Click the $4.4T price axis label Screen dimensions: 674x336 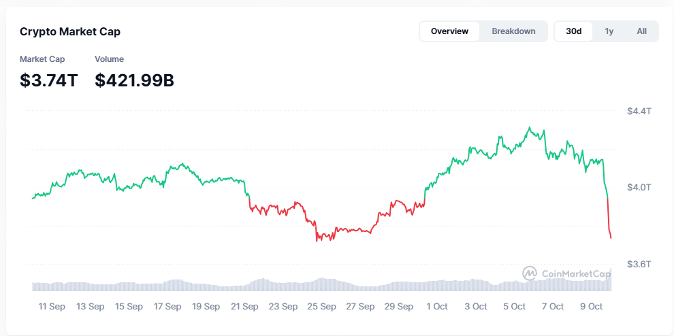click(x=639, y=111)
